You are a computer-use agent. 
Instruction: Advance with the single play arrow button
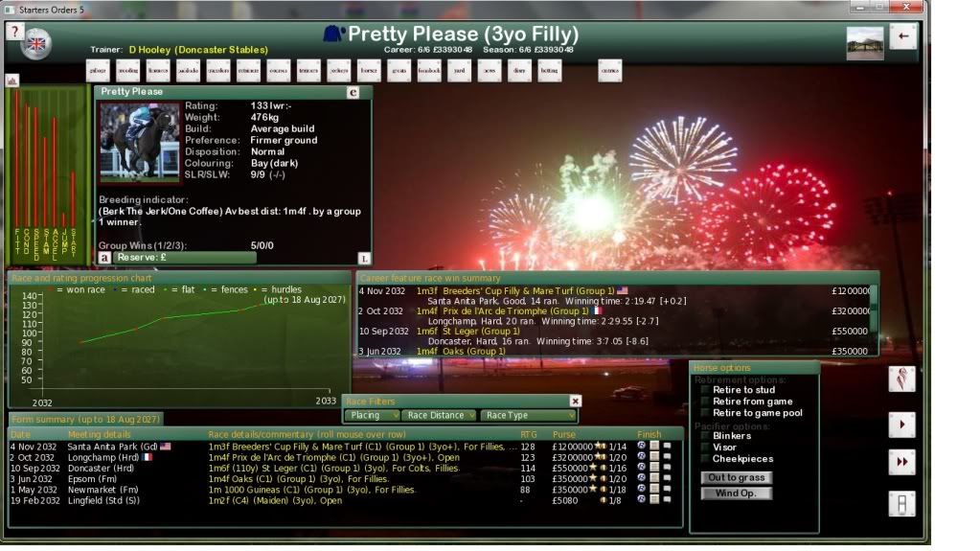coord(901,425)
